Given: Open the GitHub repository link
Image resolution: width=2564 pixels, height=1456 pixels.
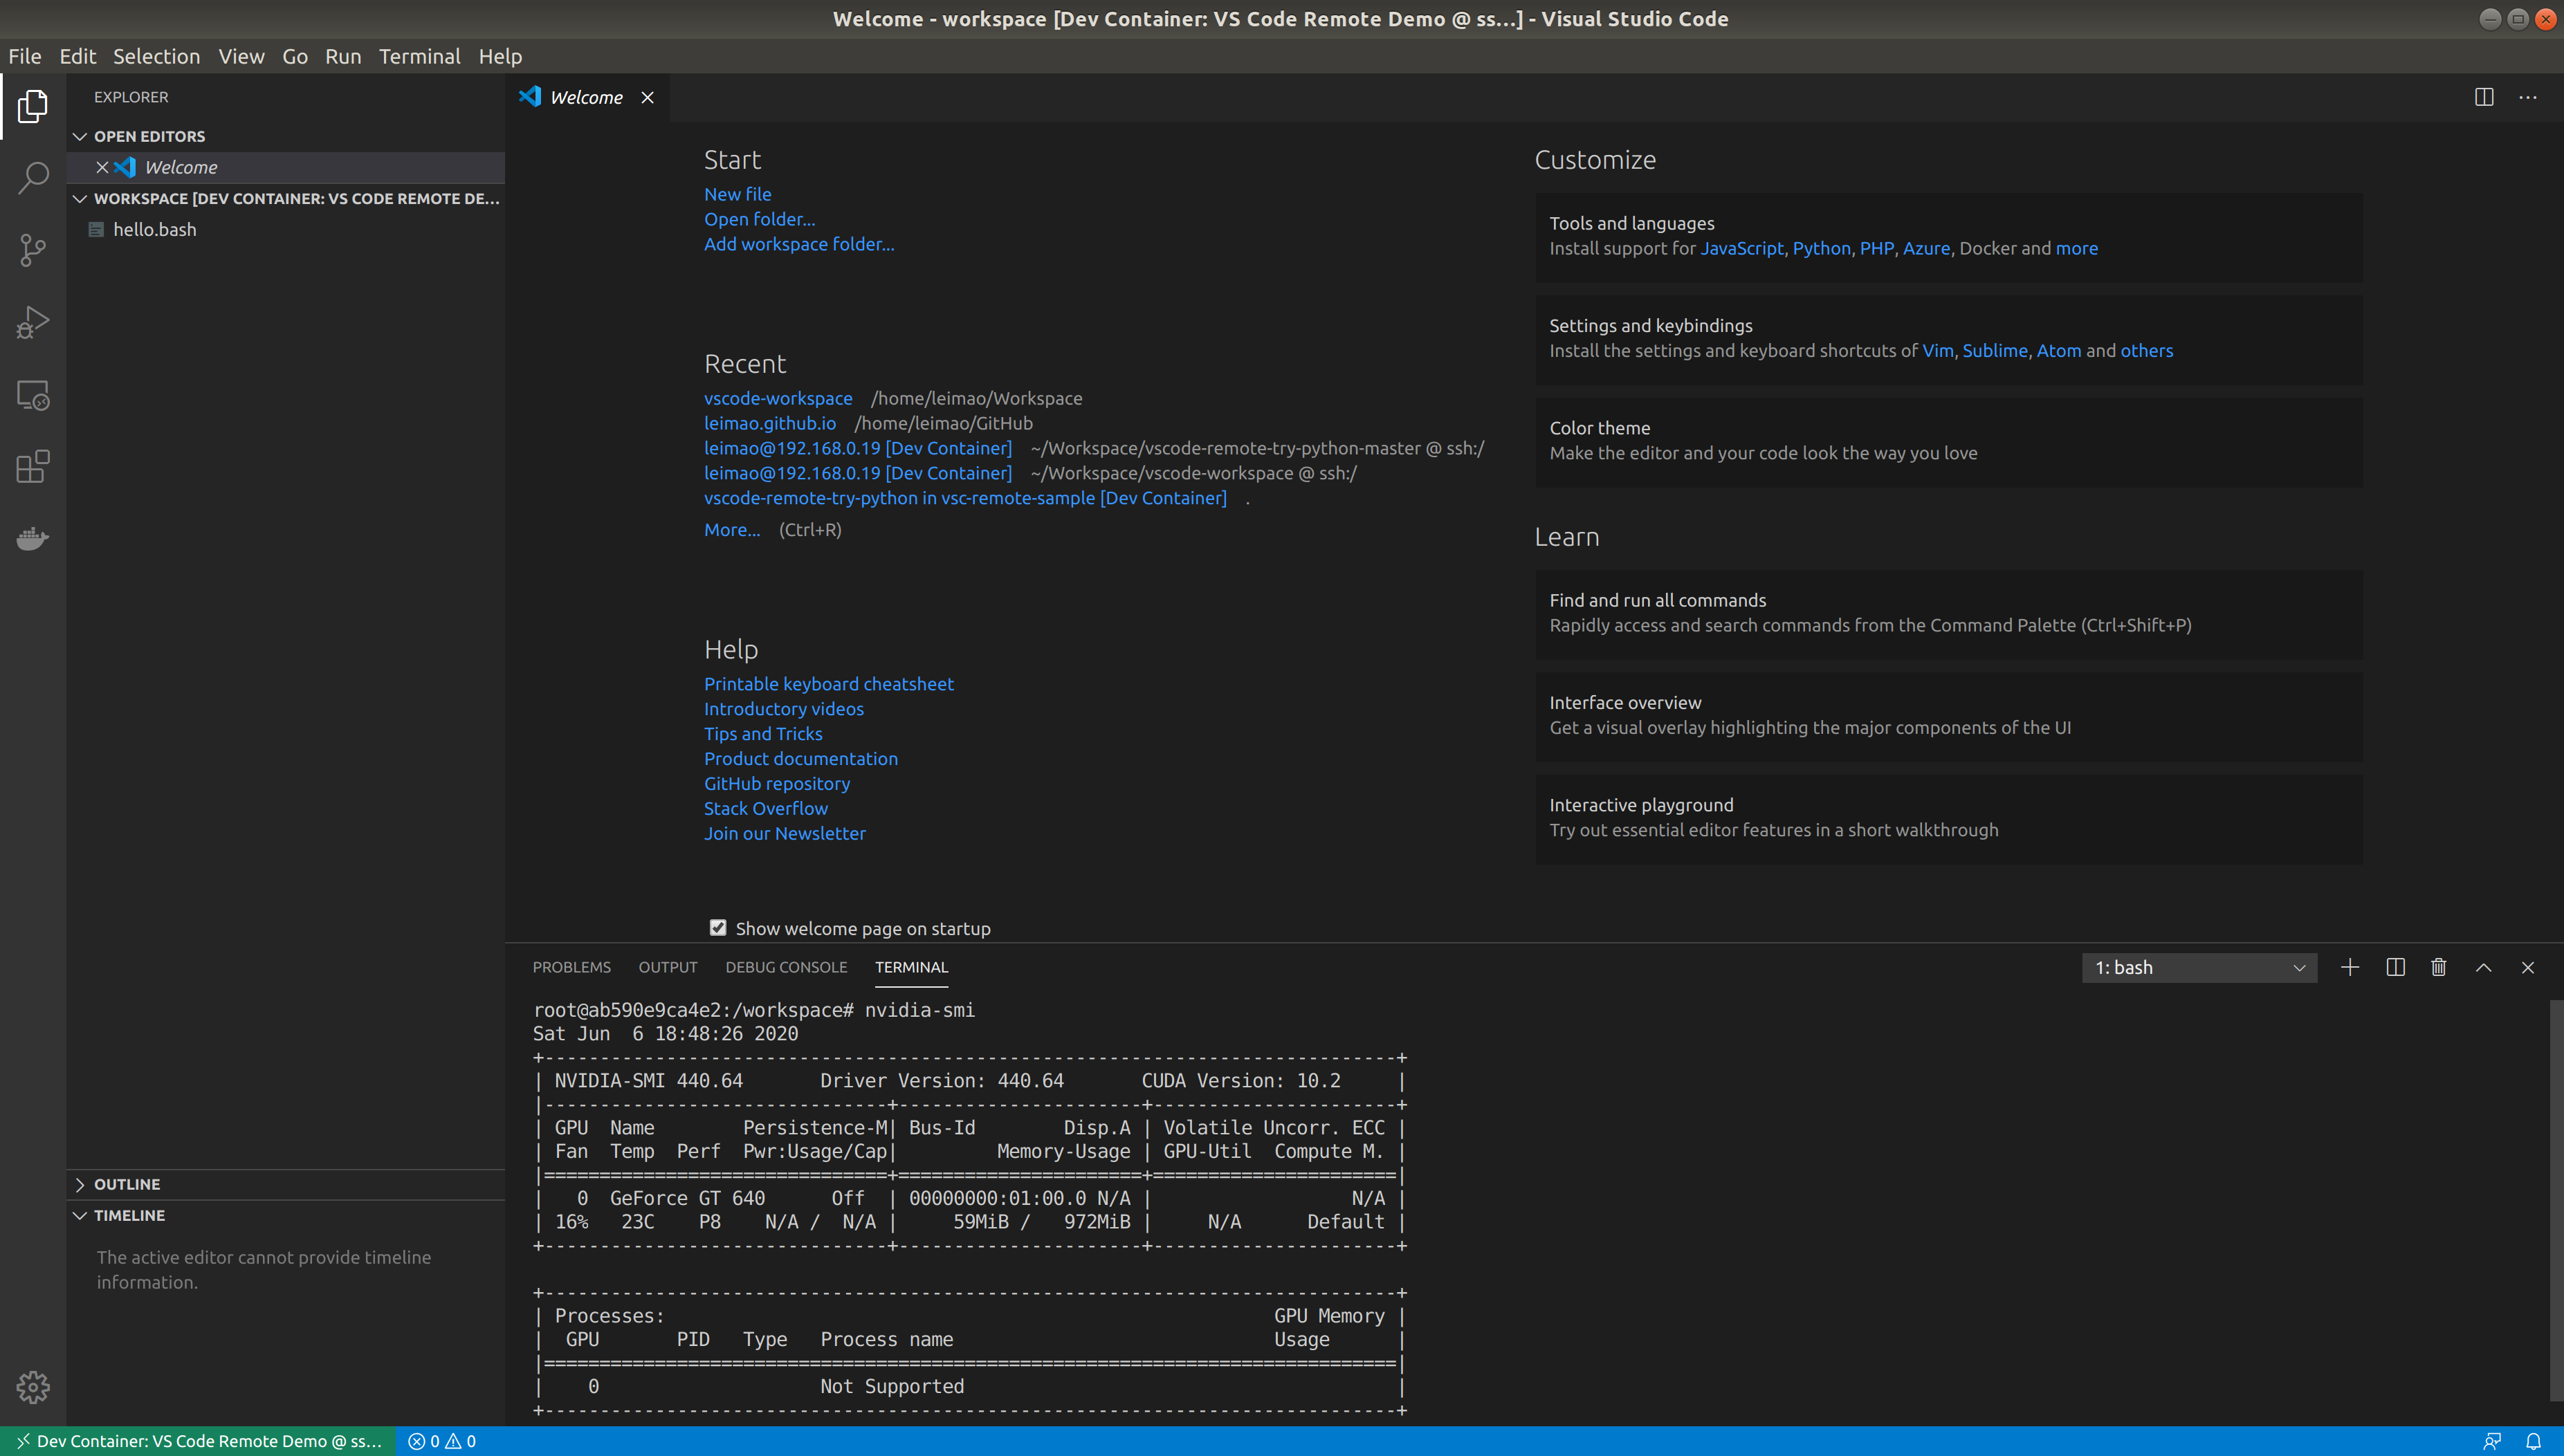Looking at the screenshot, I should (x=777, y=784).
